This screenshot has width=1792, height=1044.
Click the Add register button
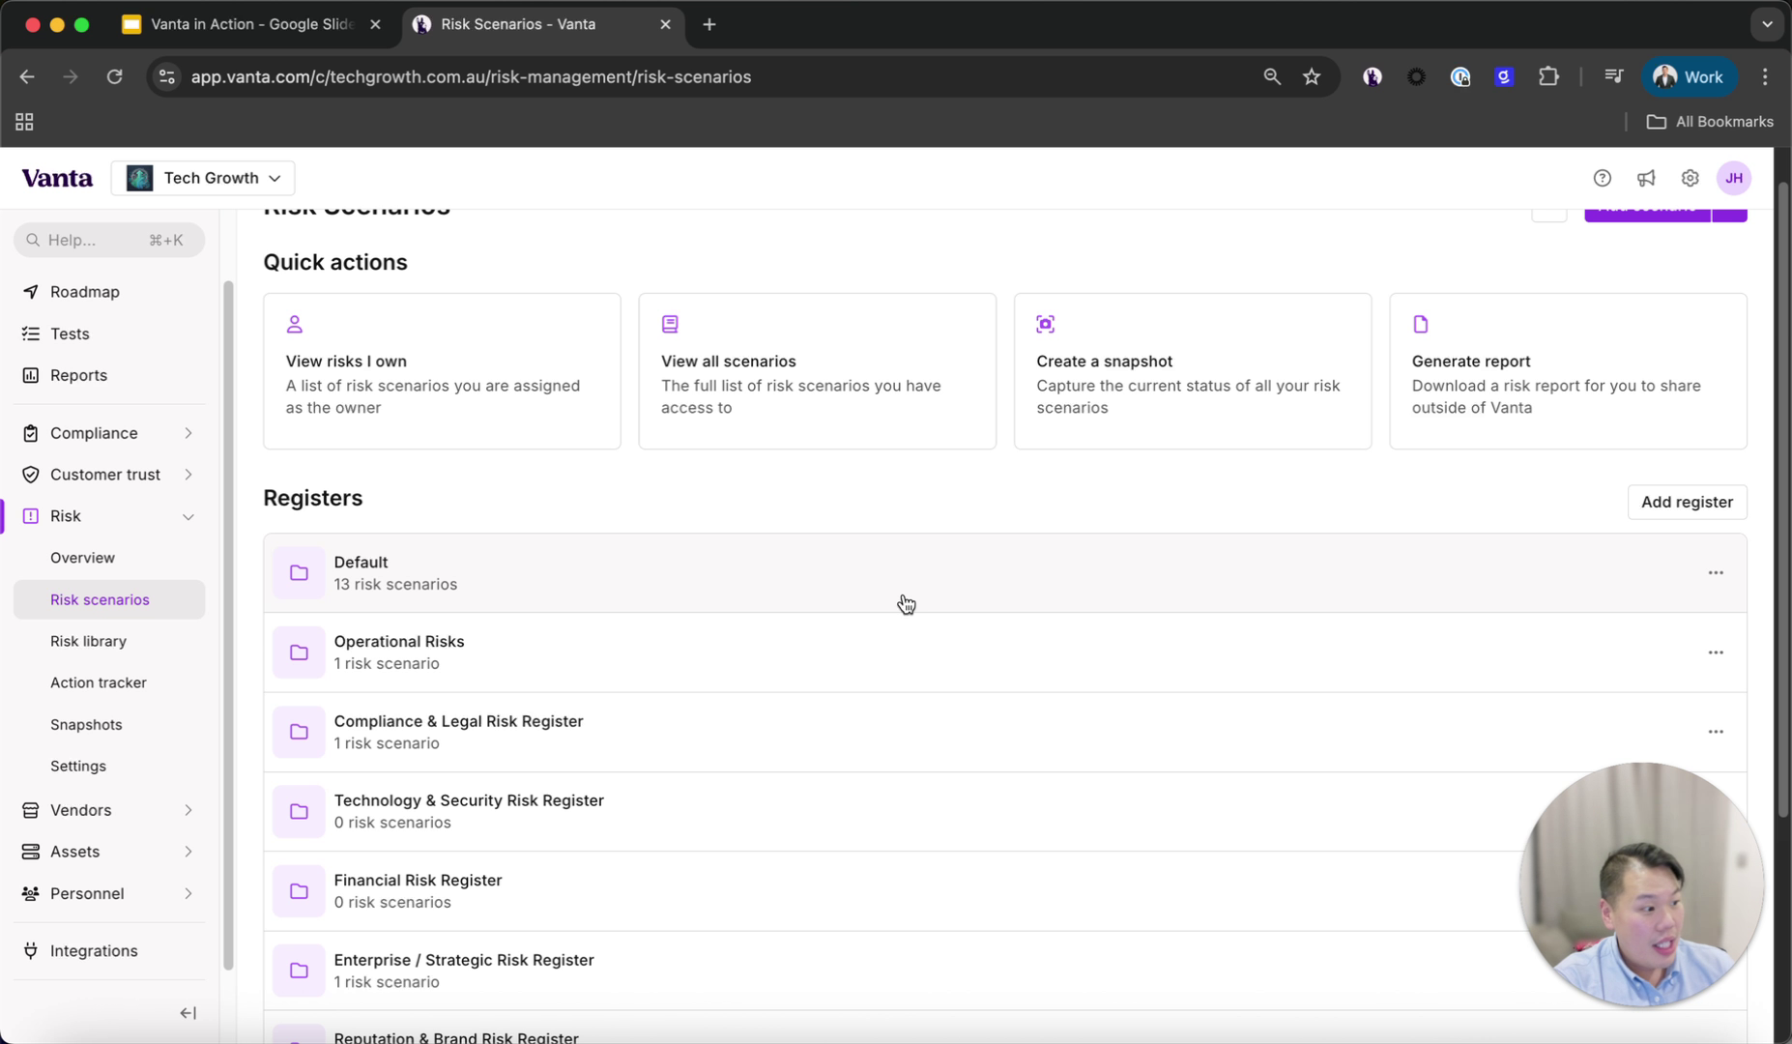(x=1687, y=502)
